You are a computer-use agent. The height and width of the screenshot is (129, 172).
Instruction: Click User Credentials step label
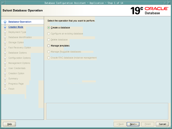click(x=17, y=68)
